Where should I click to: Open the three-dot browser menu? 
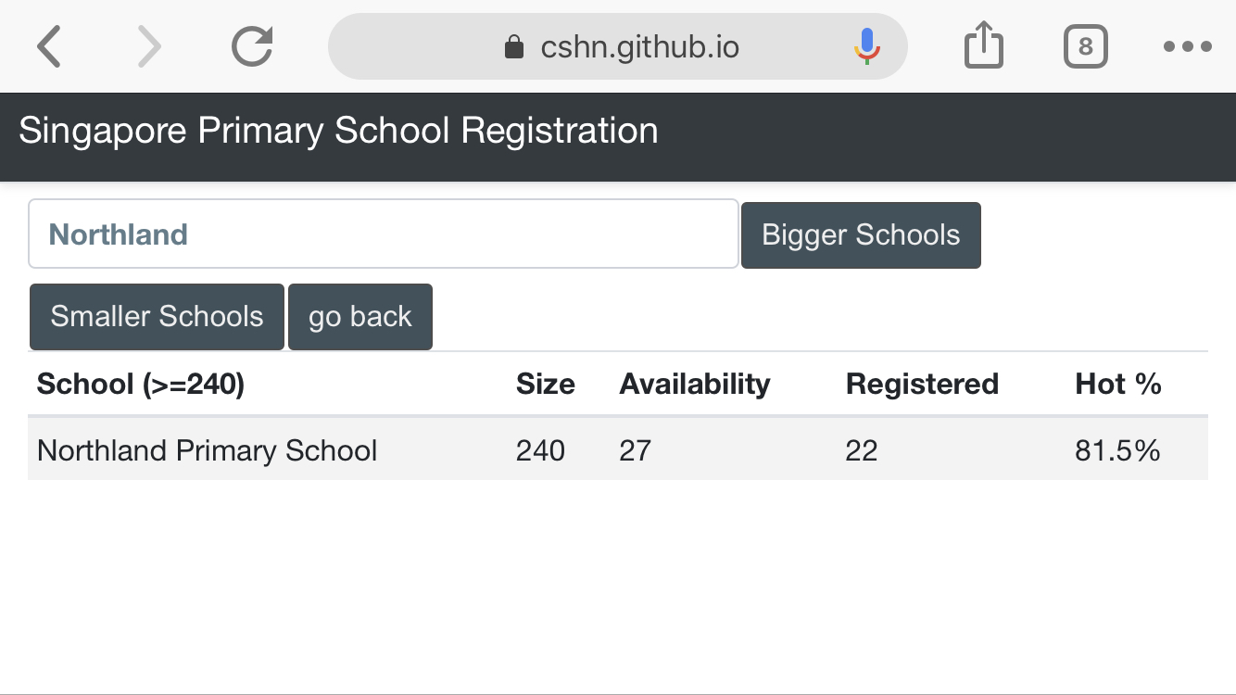click(1187, 46)
